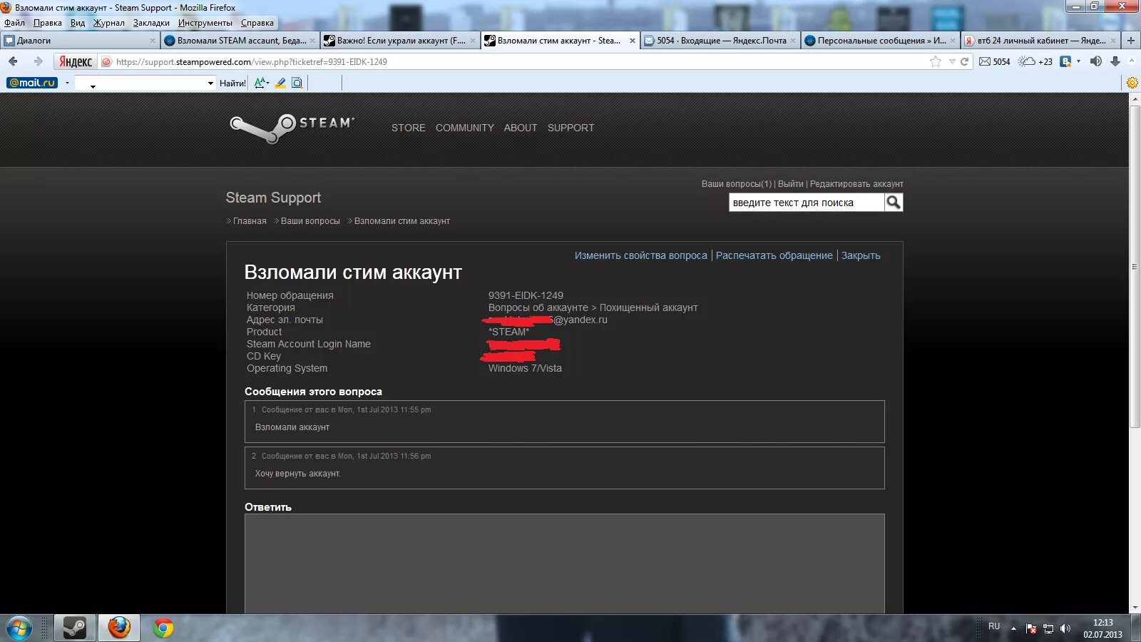Open the address bar history dropdown arrow
Image resolution: width=1141 pixels, height=642 pixels.
tap(952, 61)
